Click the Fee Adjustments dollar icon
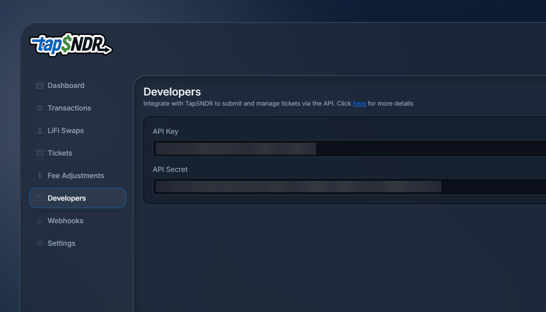Screen dimensions: 546x312 click(x=39, y=176)
